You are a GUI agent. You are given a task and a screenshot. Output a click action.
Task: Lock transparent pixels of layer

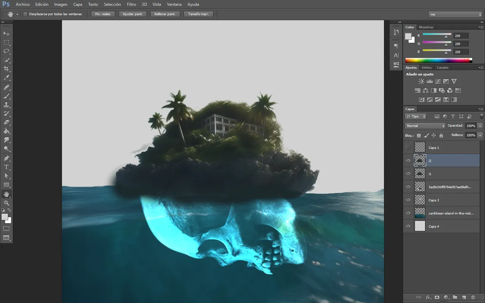(x=419, y=135)
